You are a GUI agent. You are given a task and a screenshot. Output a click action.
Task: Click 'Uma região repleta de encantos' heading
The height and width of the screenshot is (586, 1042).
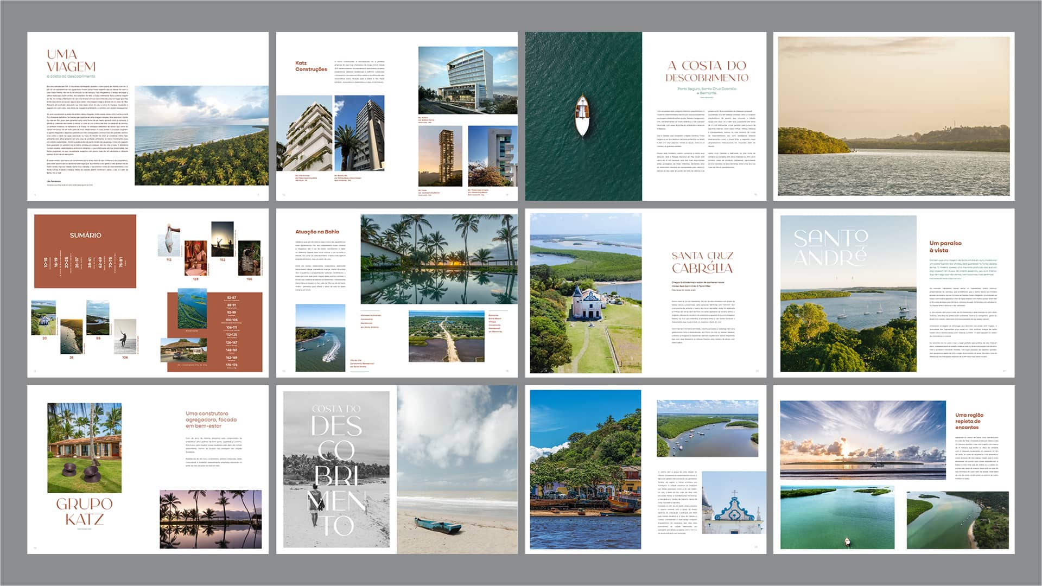(969, 421)
